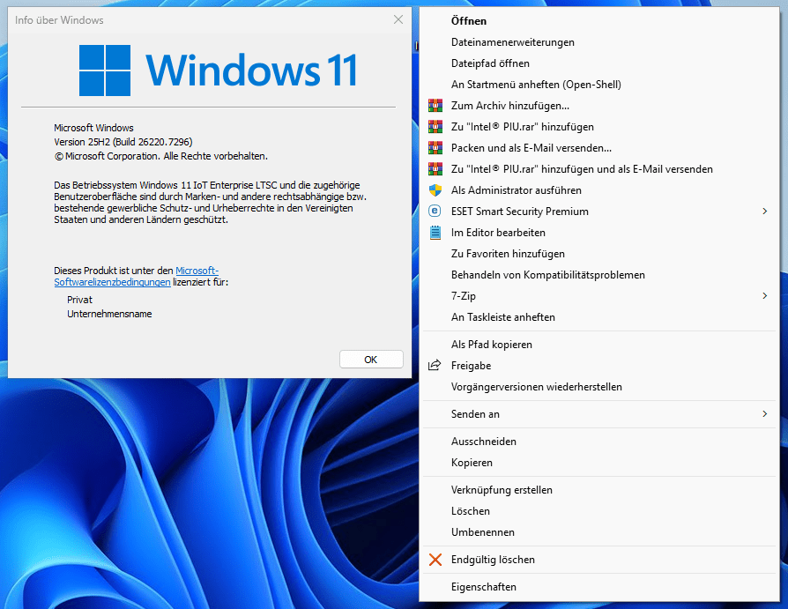Select 'Endgültig löschen' entry

click(599, 560)
